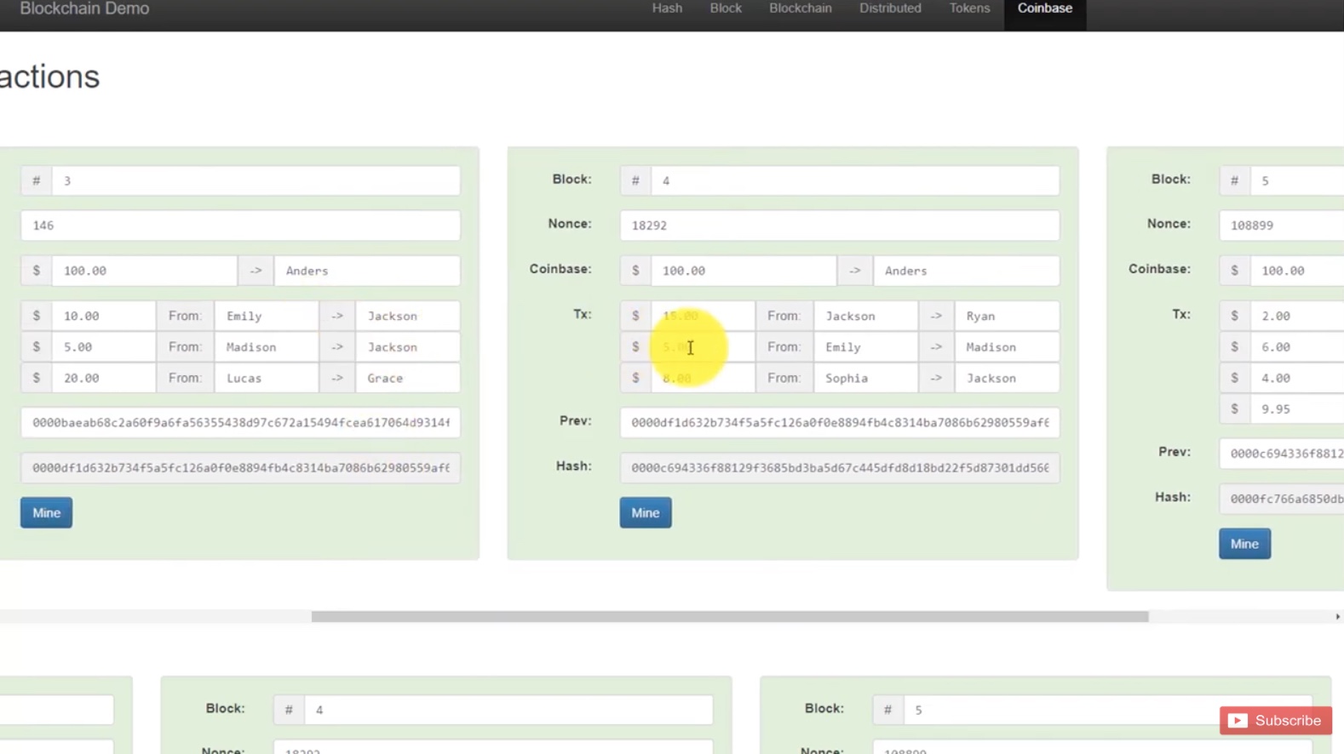Edit the recipient field containing Grace
This screenshot has width=1344, height=754.
pos(407,378)
